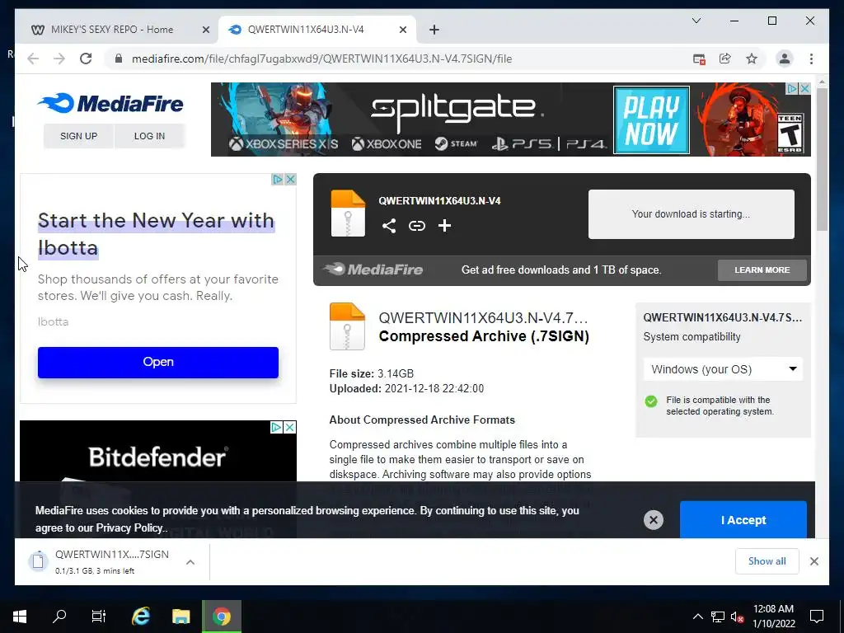Click Show all downloads button
The width and height of the screenshot is (844, 633).
(x=767, y=561)
